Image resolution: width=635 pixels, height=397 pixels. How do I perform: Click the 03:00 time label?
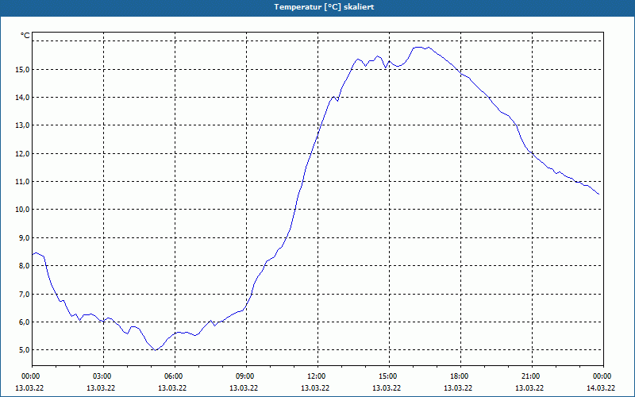(104, 376)
